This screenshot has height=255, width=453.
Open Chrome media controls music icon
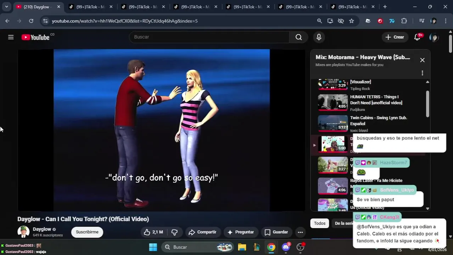coord(421,21)
